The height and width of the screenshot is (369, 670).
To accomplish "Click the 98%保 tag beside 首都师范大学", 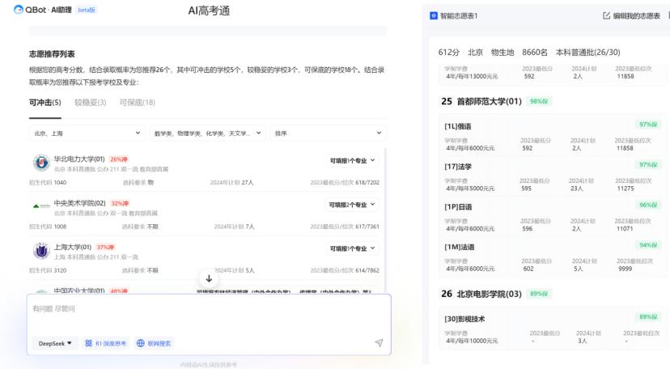I will point(539,101).
